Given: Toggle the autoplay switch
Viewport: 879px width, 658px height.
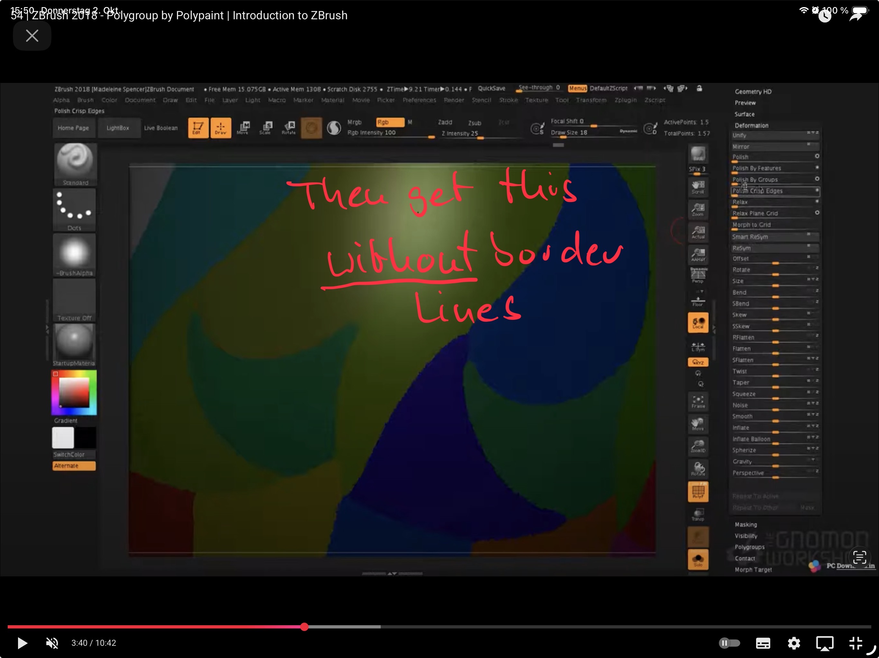Looking at the screenshot, I should tap(729, 643).
